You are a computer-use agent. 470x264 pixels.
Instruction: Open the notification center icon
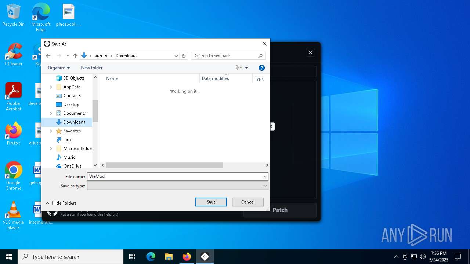458,257
